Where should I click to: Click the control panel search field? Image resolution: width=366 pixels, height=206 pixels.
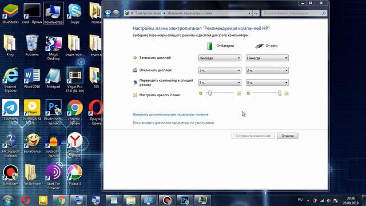pos(294,13)
